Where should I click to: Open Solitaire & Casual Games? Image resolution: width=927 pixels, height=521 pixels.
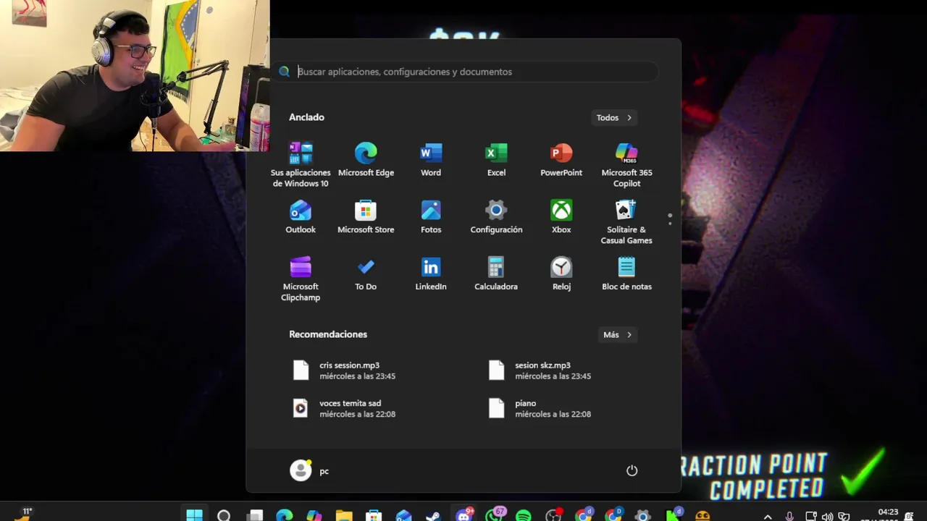626,222
